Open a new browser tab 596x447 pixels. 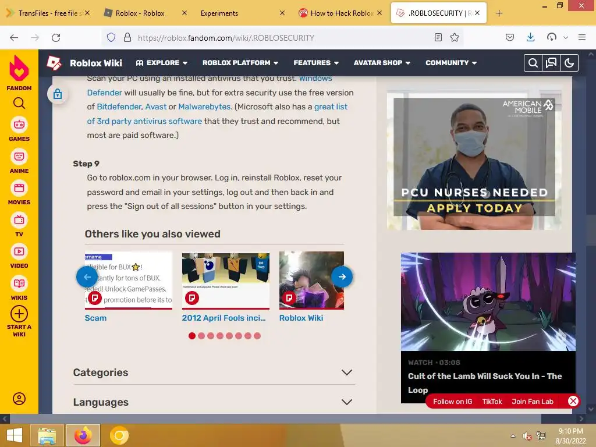[x=499, y=13]
